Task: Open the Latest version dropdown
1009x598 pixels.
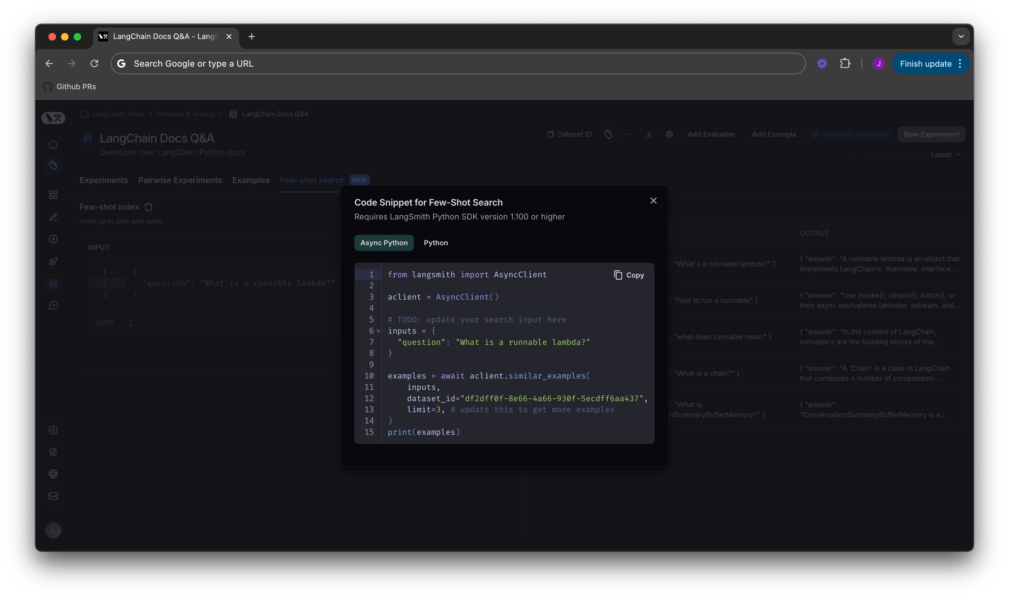Action: tap(945, 154)
